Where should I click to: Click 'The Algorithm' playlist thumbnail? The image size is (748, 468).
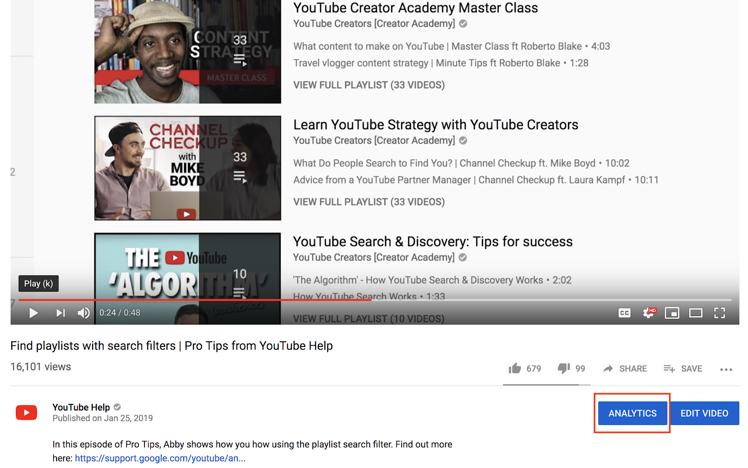coord(187,278)
